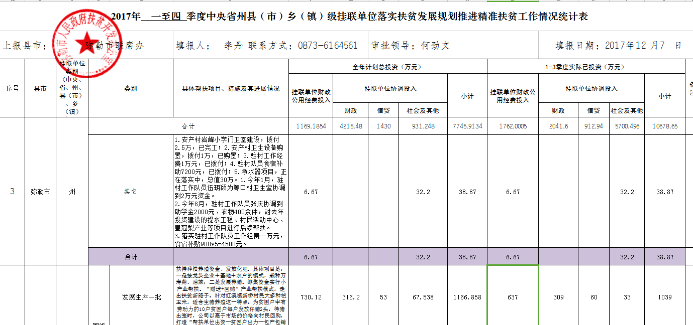Select the 审批领导：何劲文 cell

[x=410, y=46]
